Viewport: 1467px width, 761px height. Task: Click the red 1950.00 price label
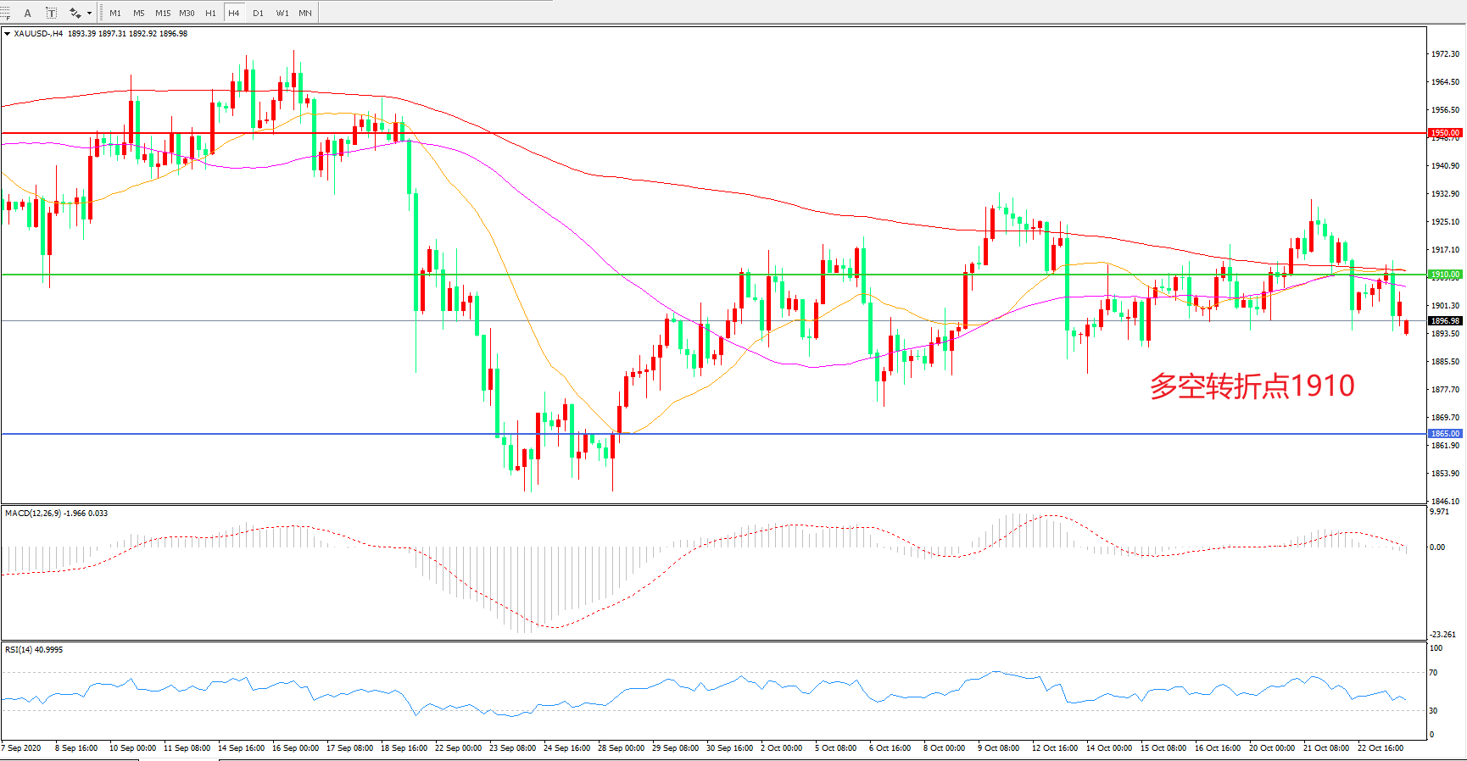pos(1445,133)
